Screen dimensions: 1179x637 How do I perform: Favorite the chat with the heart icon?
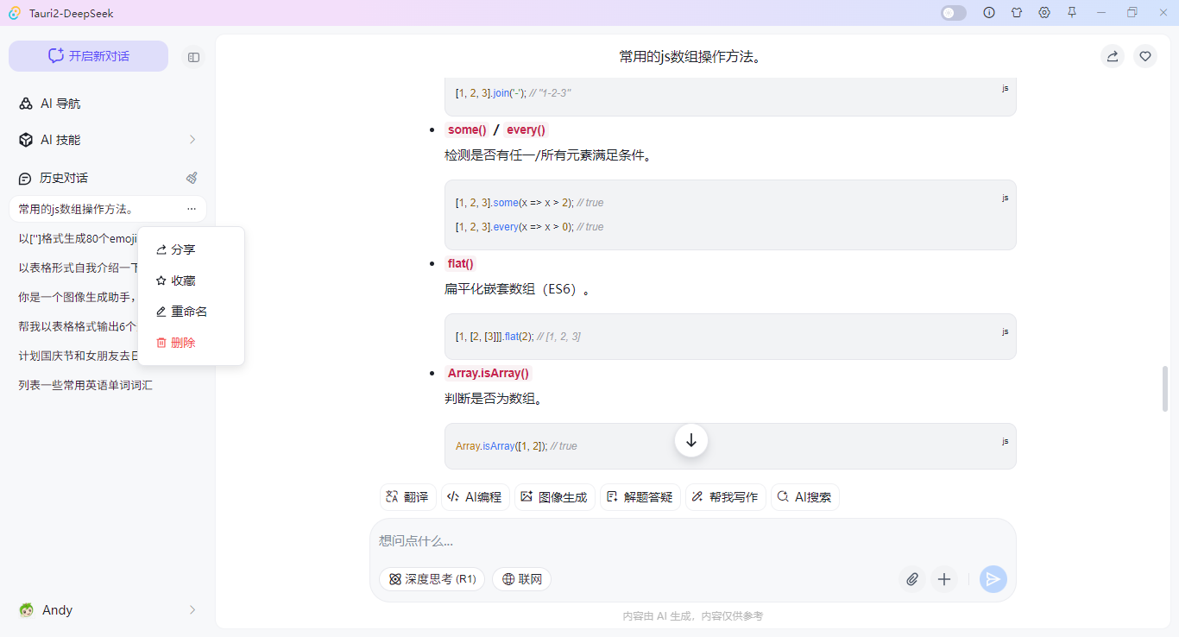1145,55
